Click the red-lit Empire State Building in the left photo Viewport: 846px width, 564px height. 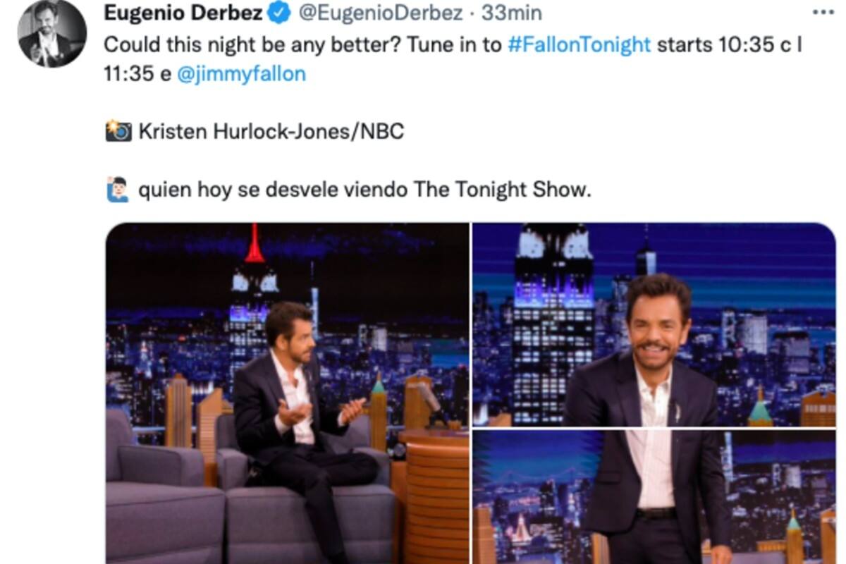254,296
